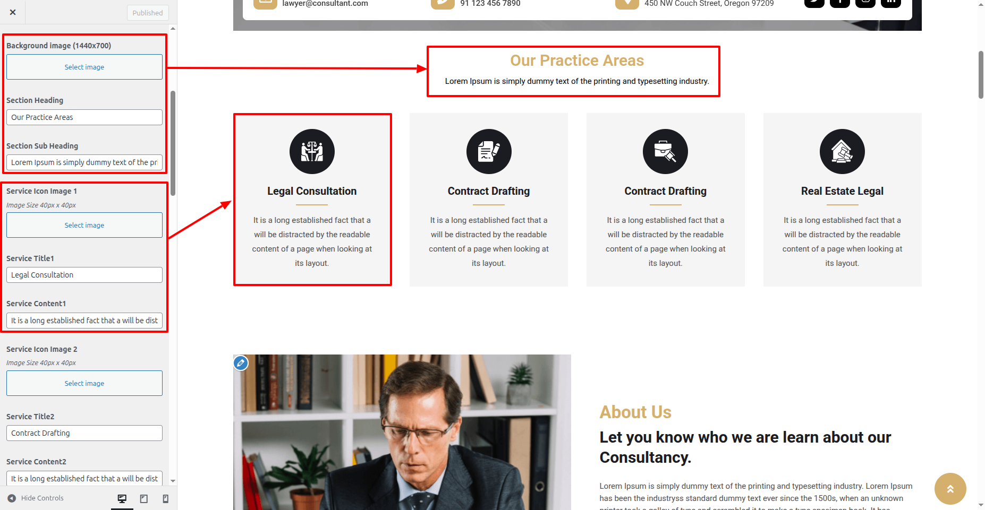Click the first Contract Drafting document icon
Screen dimensions: 985x510
(x=489, y=151)
